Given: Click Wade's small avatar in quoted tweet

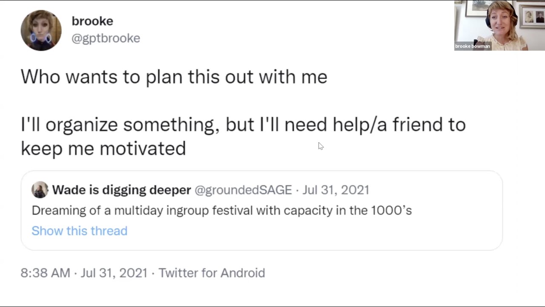Looking at the screenshot, I should coord(40,190).
